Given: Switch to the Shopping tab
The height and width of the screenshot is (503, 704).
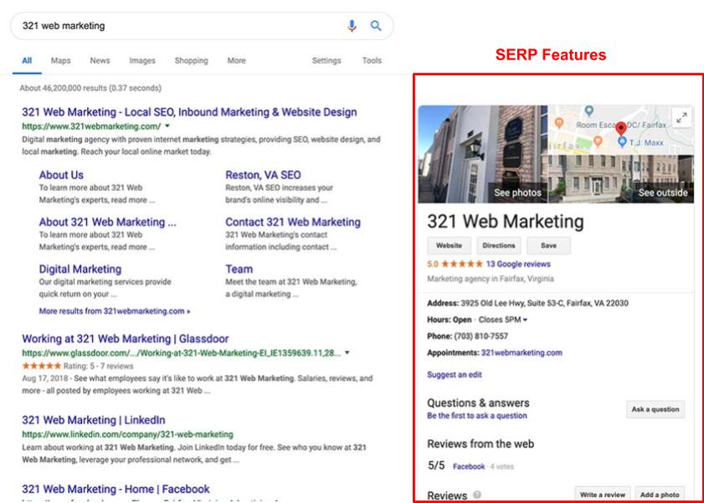Looking at the screenshot, I should point(191,60).
